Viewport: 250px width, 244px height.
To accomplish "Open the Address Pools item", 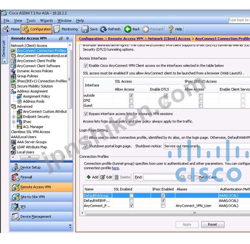I will [x=33, y=102].
